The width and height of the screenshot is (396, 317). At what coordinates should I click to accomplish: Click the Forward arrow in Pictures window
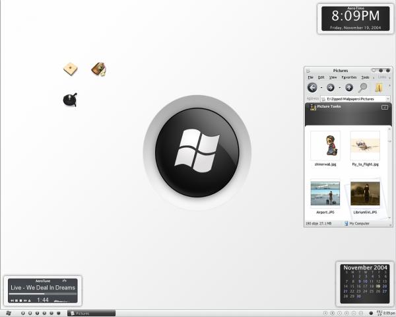click(x=331, y=88)
